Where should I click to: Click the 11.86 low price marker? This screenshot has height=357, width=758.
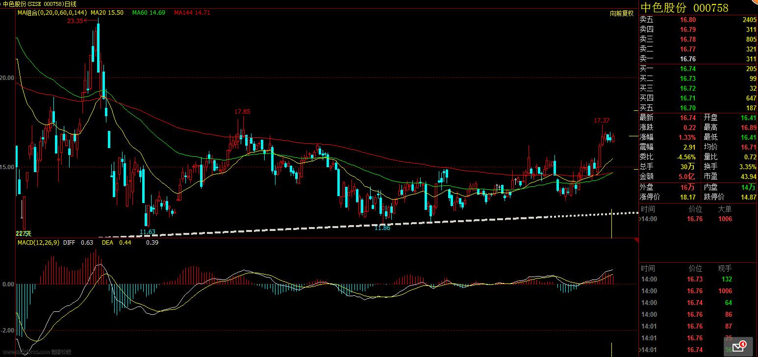(x=382, y=228)
